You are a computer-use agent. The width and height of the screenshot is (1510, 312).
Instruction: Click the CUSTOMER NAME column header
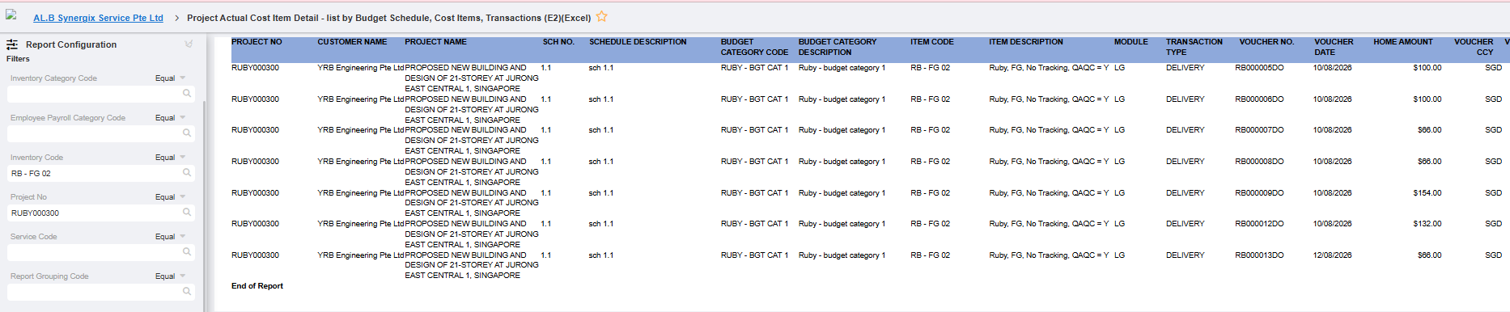pos(352,42)
